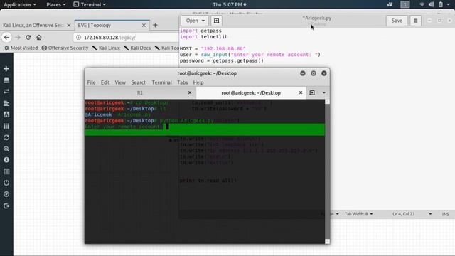Create new document in text editor toolbar
This screenshot has width=455, height=256.
(216, 21)
